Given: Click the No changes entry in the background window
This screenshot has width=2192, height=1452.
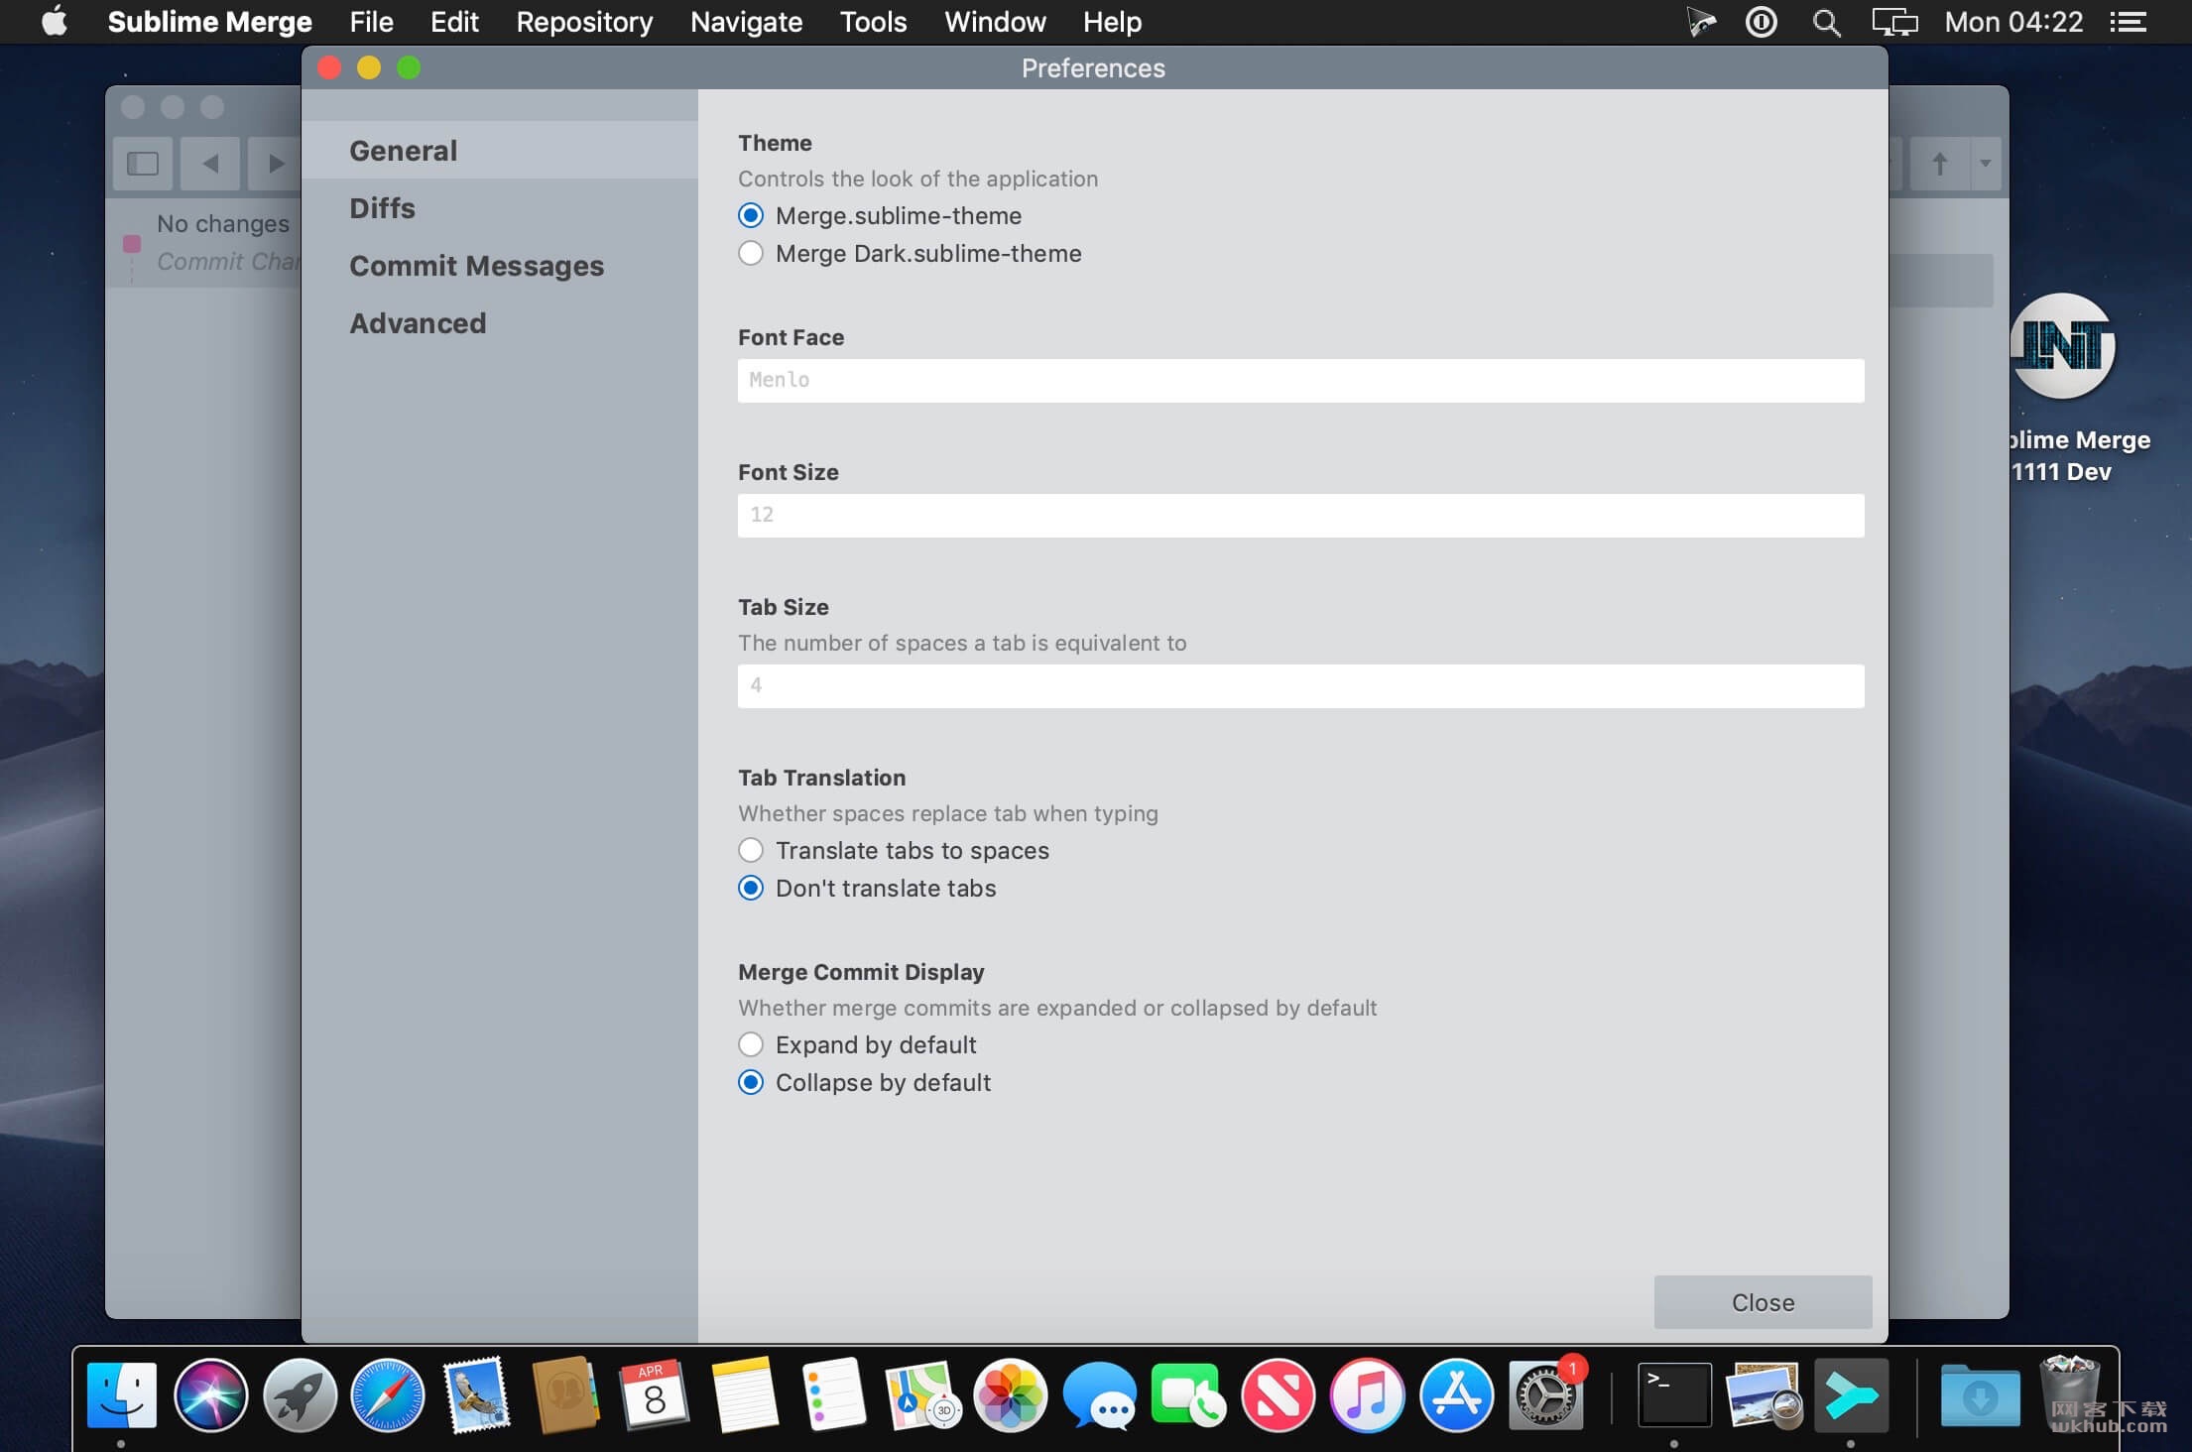Looking at the screenshot, I should pos(222,224).
